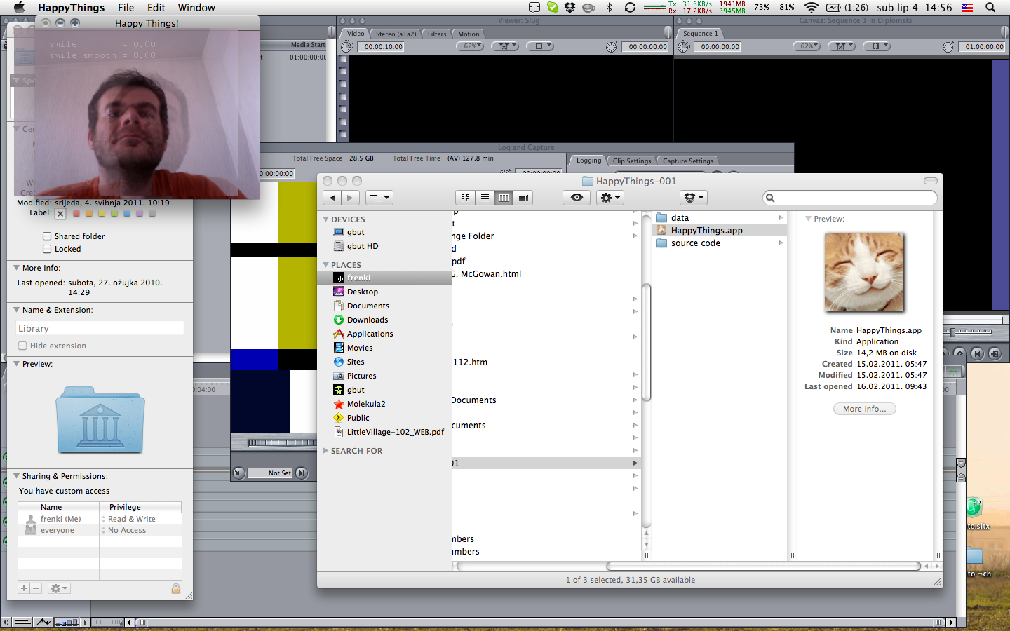Click the lock icon in Info window

point(176,588)
